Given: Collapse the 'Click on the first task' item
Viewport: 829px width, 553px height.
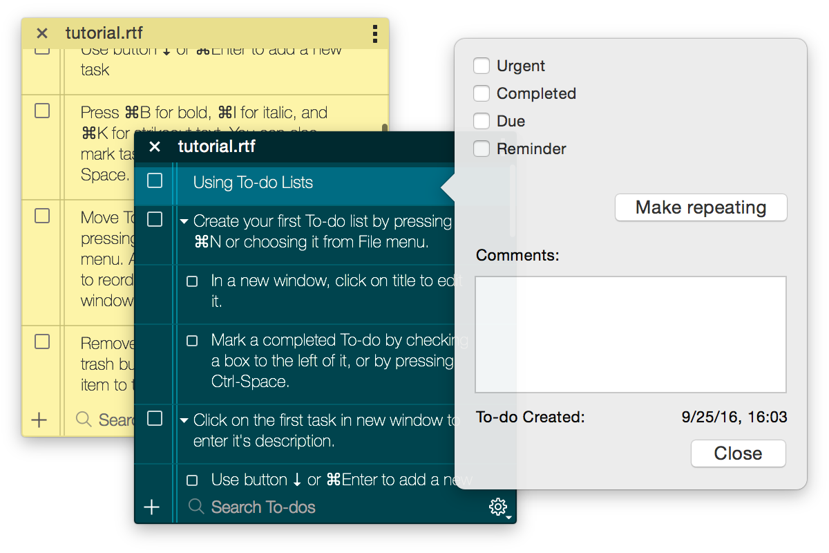Looking at the screenshot, I should click(x=184, y=420).
